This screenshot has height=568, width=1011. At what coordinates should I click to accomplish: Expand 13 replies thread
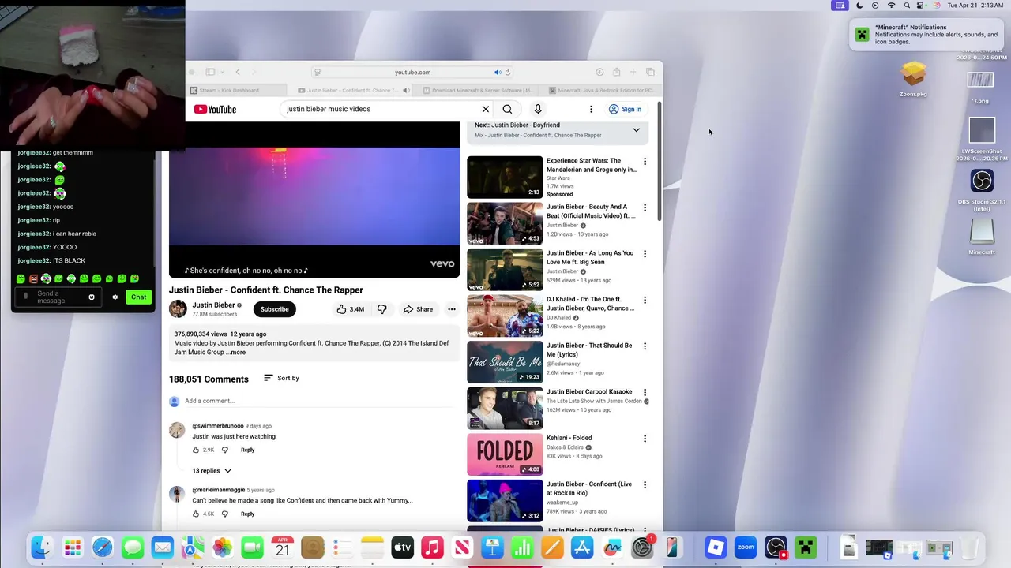click(x=212, y=470)
